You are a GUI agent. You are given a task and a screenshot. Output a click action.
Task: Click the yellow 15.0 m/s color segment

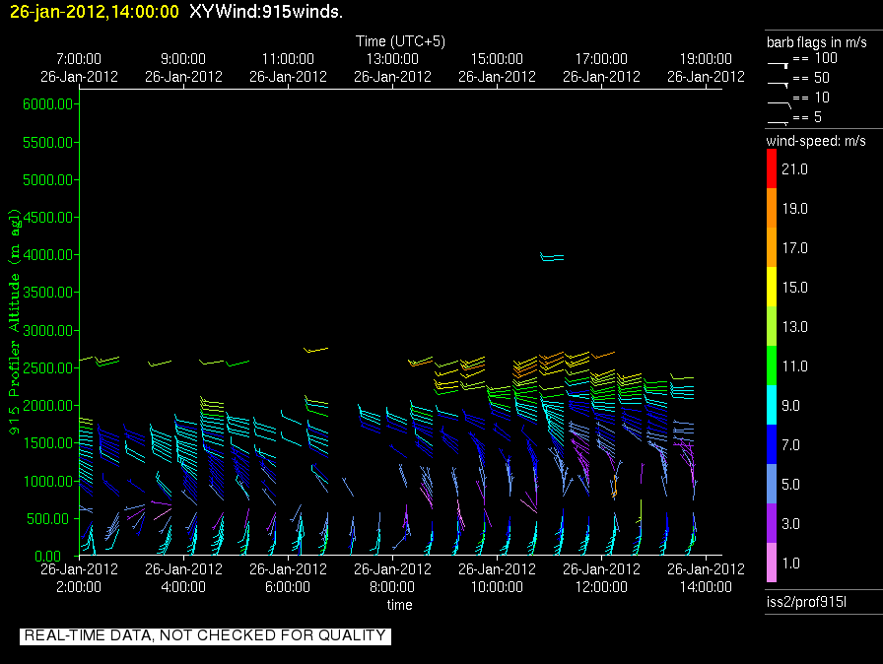pyautogui.click(x=772, y=287)
